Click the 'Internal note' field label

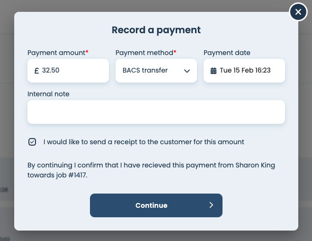pos(48,94)
